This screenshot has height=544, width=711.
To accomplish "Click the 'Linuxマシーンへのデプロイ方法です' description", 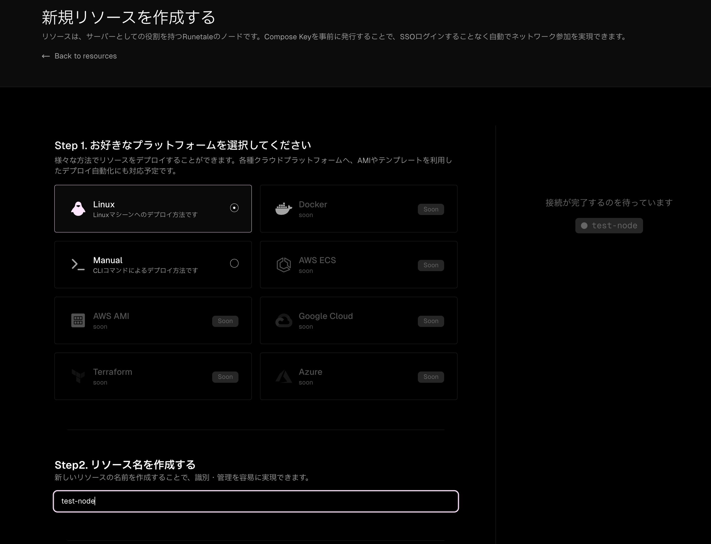I will pos(145,215).
